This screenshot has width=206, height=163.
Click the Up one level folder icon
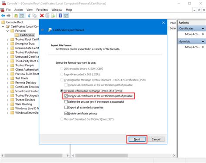tap(16, 16)
